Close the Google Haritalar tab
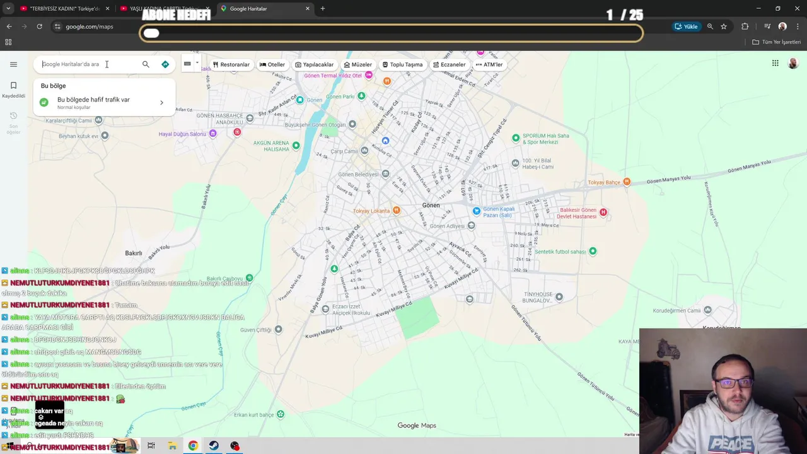This screenshot has height=454, width=807. [308, 9]
